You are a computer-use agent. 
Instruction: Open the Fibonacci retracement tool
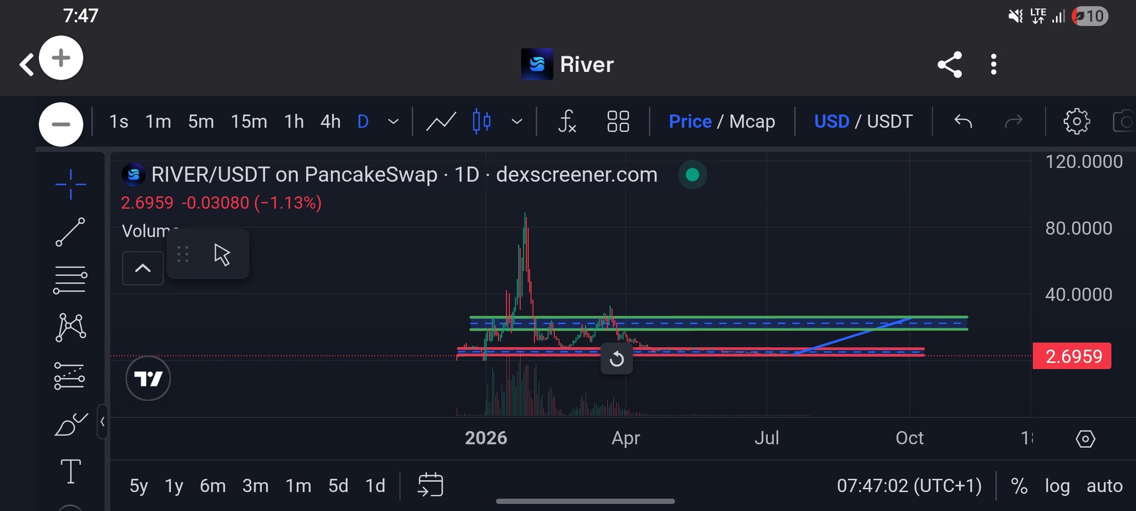pyautogui.click(x=70, y=280)
